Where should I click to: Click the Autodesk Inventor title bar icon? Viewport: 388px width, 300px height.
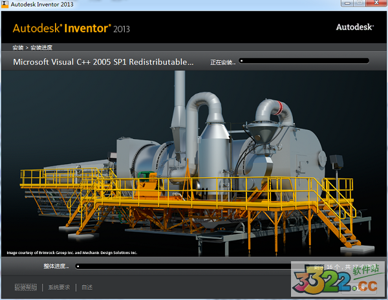(x=5, y=4)
